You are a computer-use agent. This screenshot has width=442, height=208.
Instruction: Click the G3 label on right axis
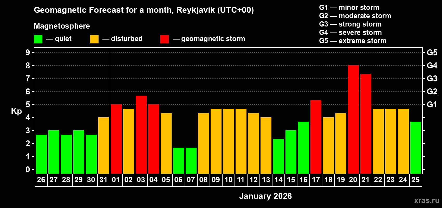pyautogui.click(x=432, y=79)
